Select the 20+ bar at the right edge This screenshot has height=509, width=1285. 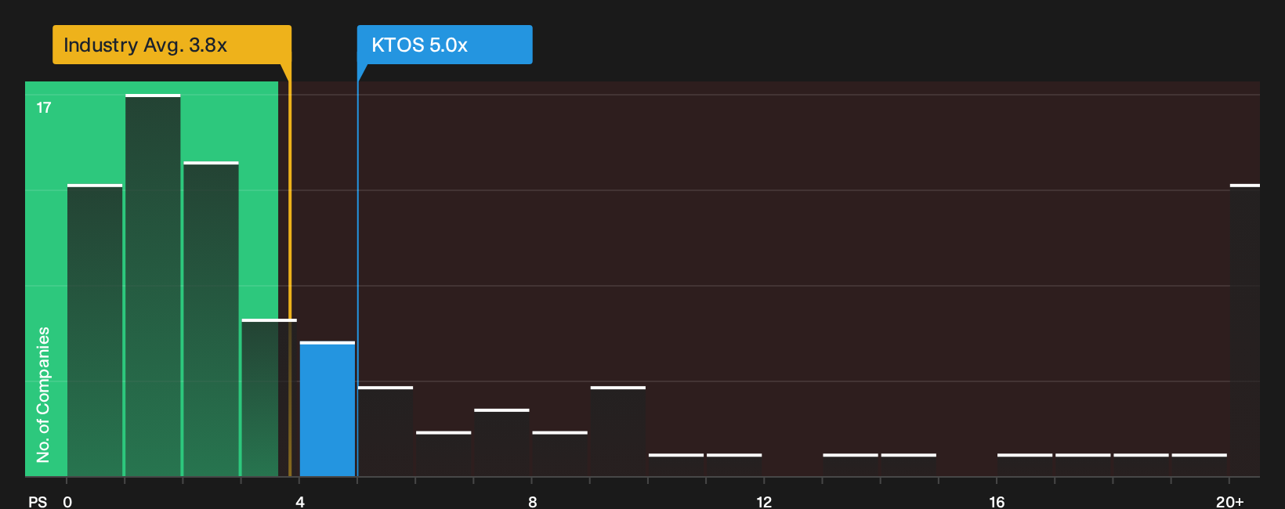click(x=1245, y=330)
